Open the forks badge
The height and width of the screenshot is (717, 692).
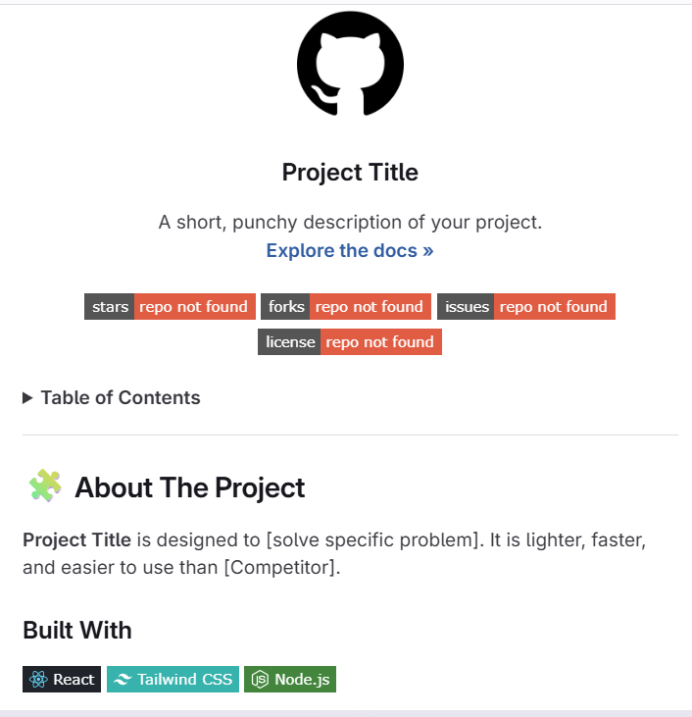[x=346, y=307]
